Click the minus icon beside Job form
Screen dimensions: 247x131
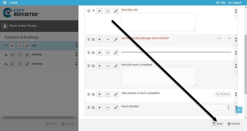tap(20, 46)
